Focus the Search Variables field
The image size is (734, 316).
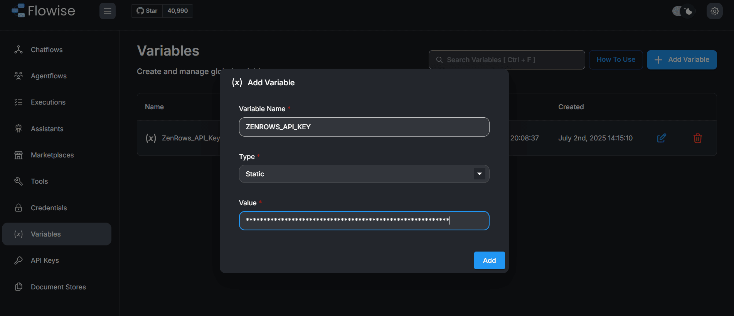coord(507,60)
